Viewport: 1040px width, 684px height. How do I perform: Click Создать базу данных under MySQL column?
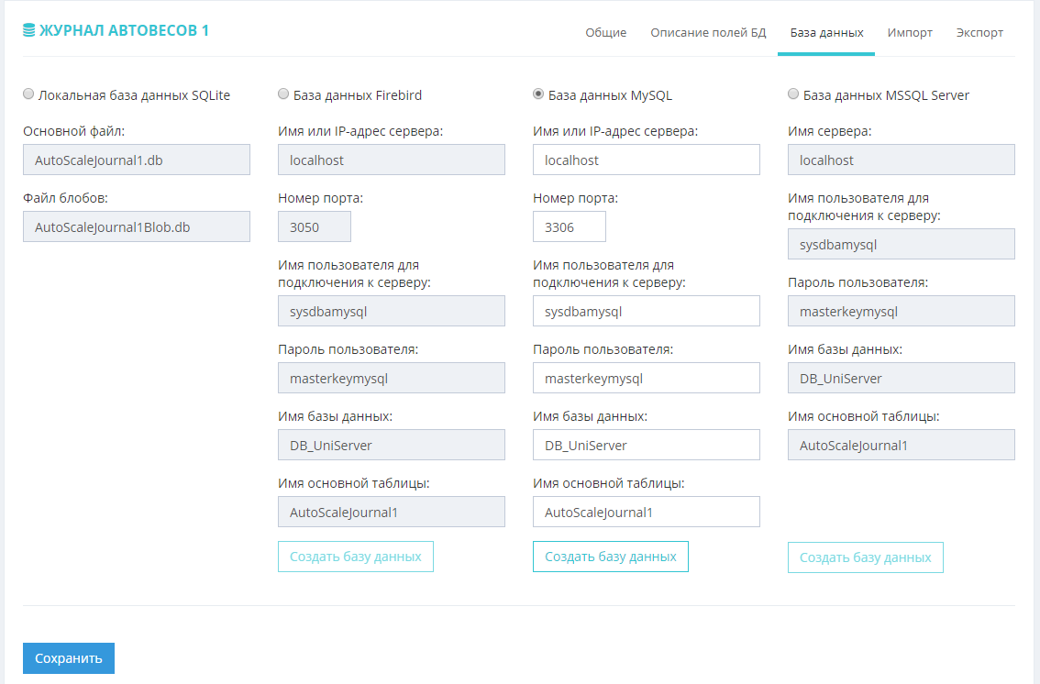pos(610,557)
